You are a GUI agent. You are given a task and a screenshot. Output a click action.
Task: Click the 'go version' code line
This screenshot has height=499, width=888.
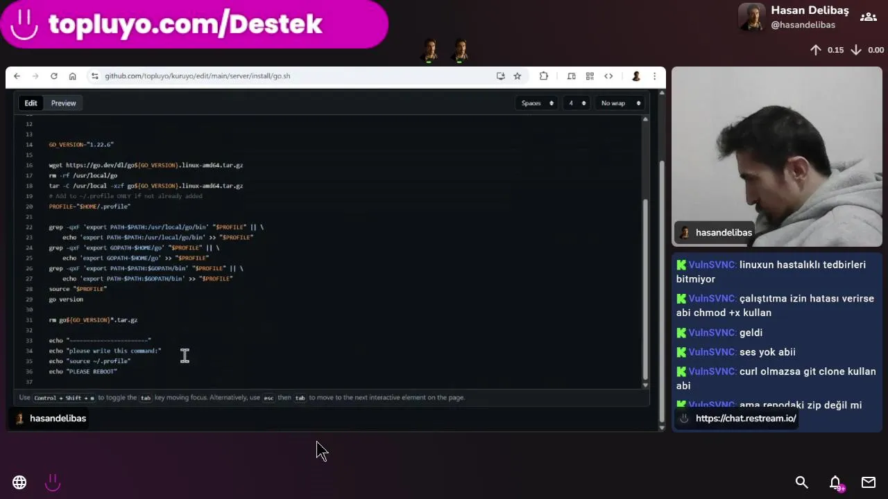point(66,299)
